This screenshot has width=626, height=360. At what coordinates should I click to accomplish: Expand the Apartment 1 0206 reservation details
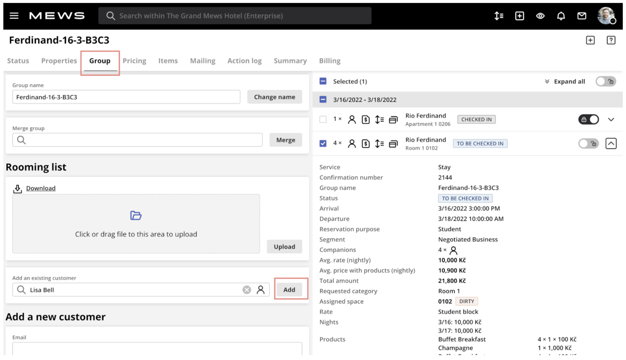[x=611, y=119]
